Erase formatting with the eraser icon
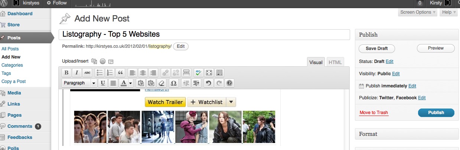The height and width of the screenshot is (150, 460). pyautogui.click(x=161, y=83)
